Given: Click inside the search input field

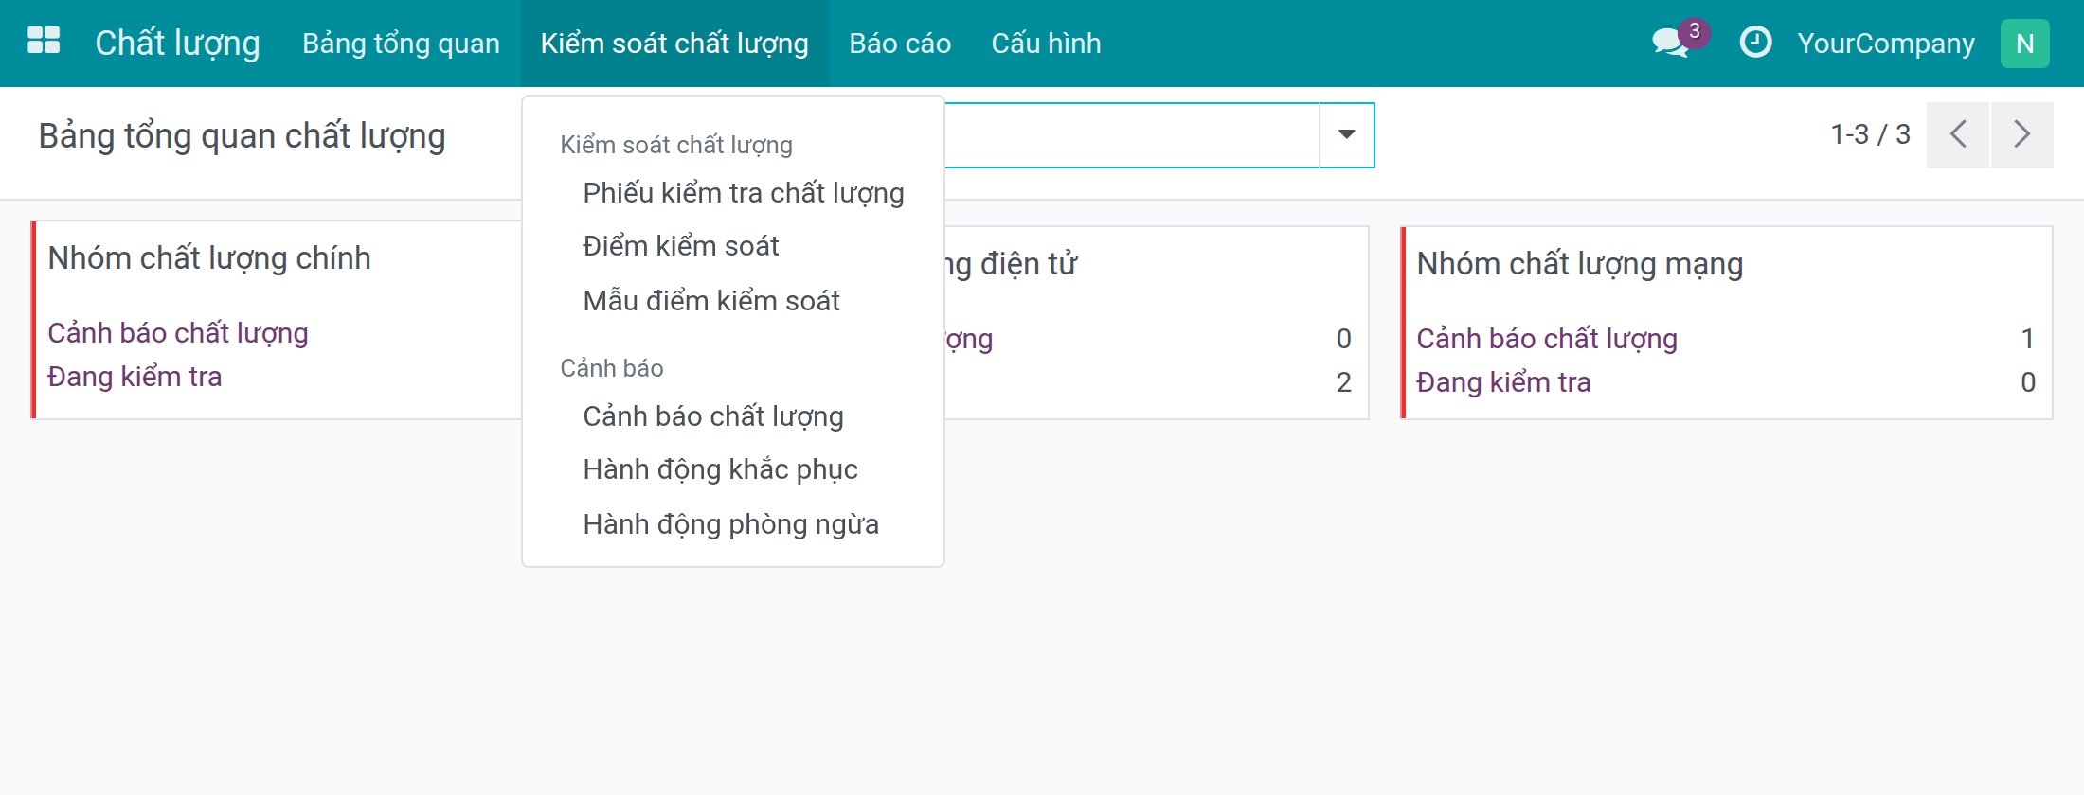Looking at the screenshot, I should coord(1131,134).
